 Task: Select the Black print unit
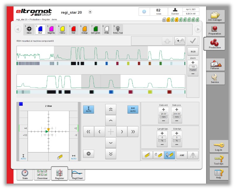coord(29,29)
